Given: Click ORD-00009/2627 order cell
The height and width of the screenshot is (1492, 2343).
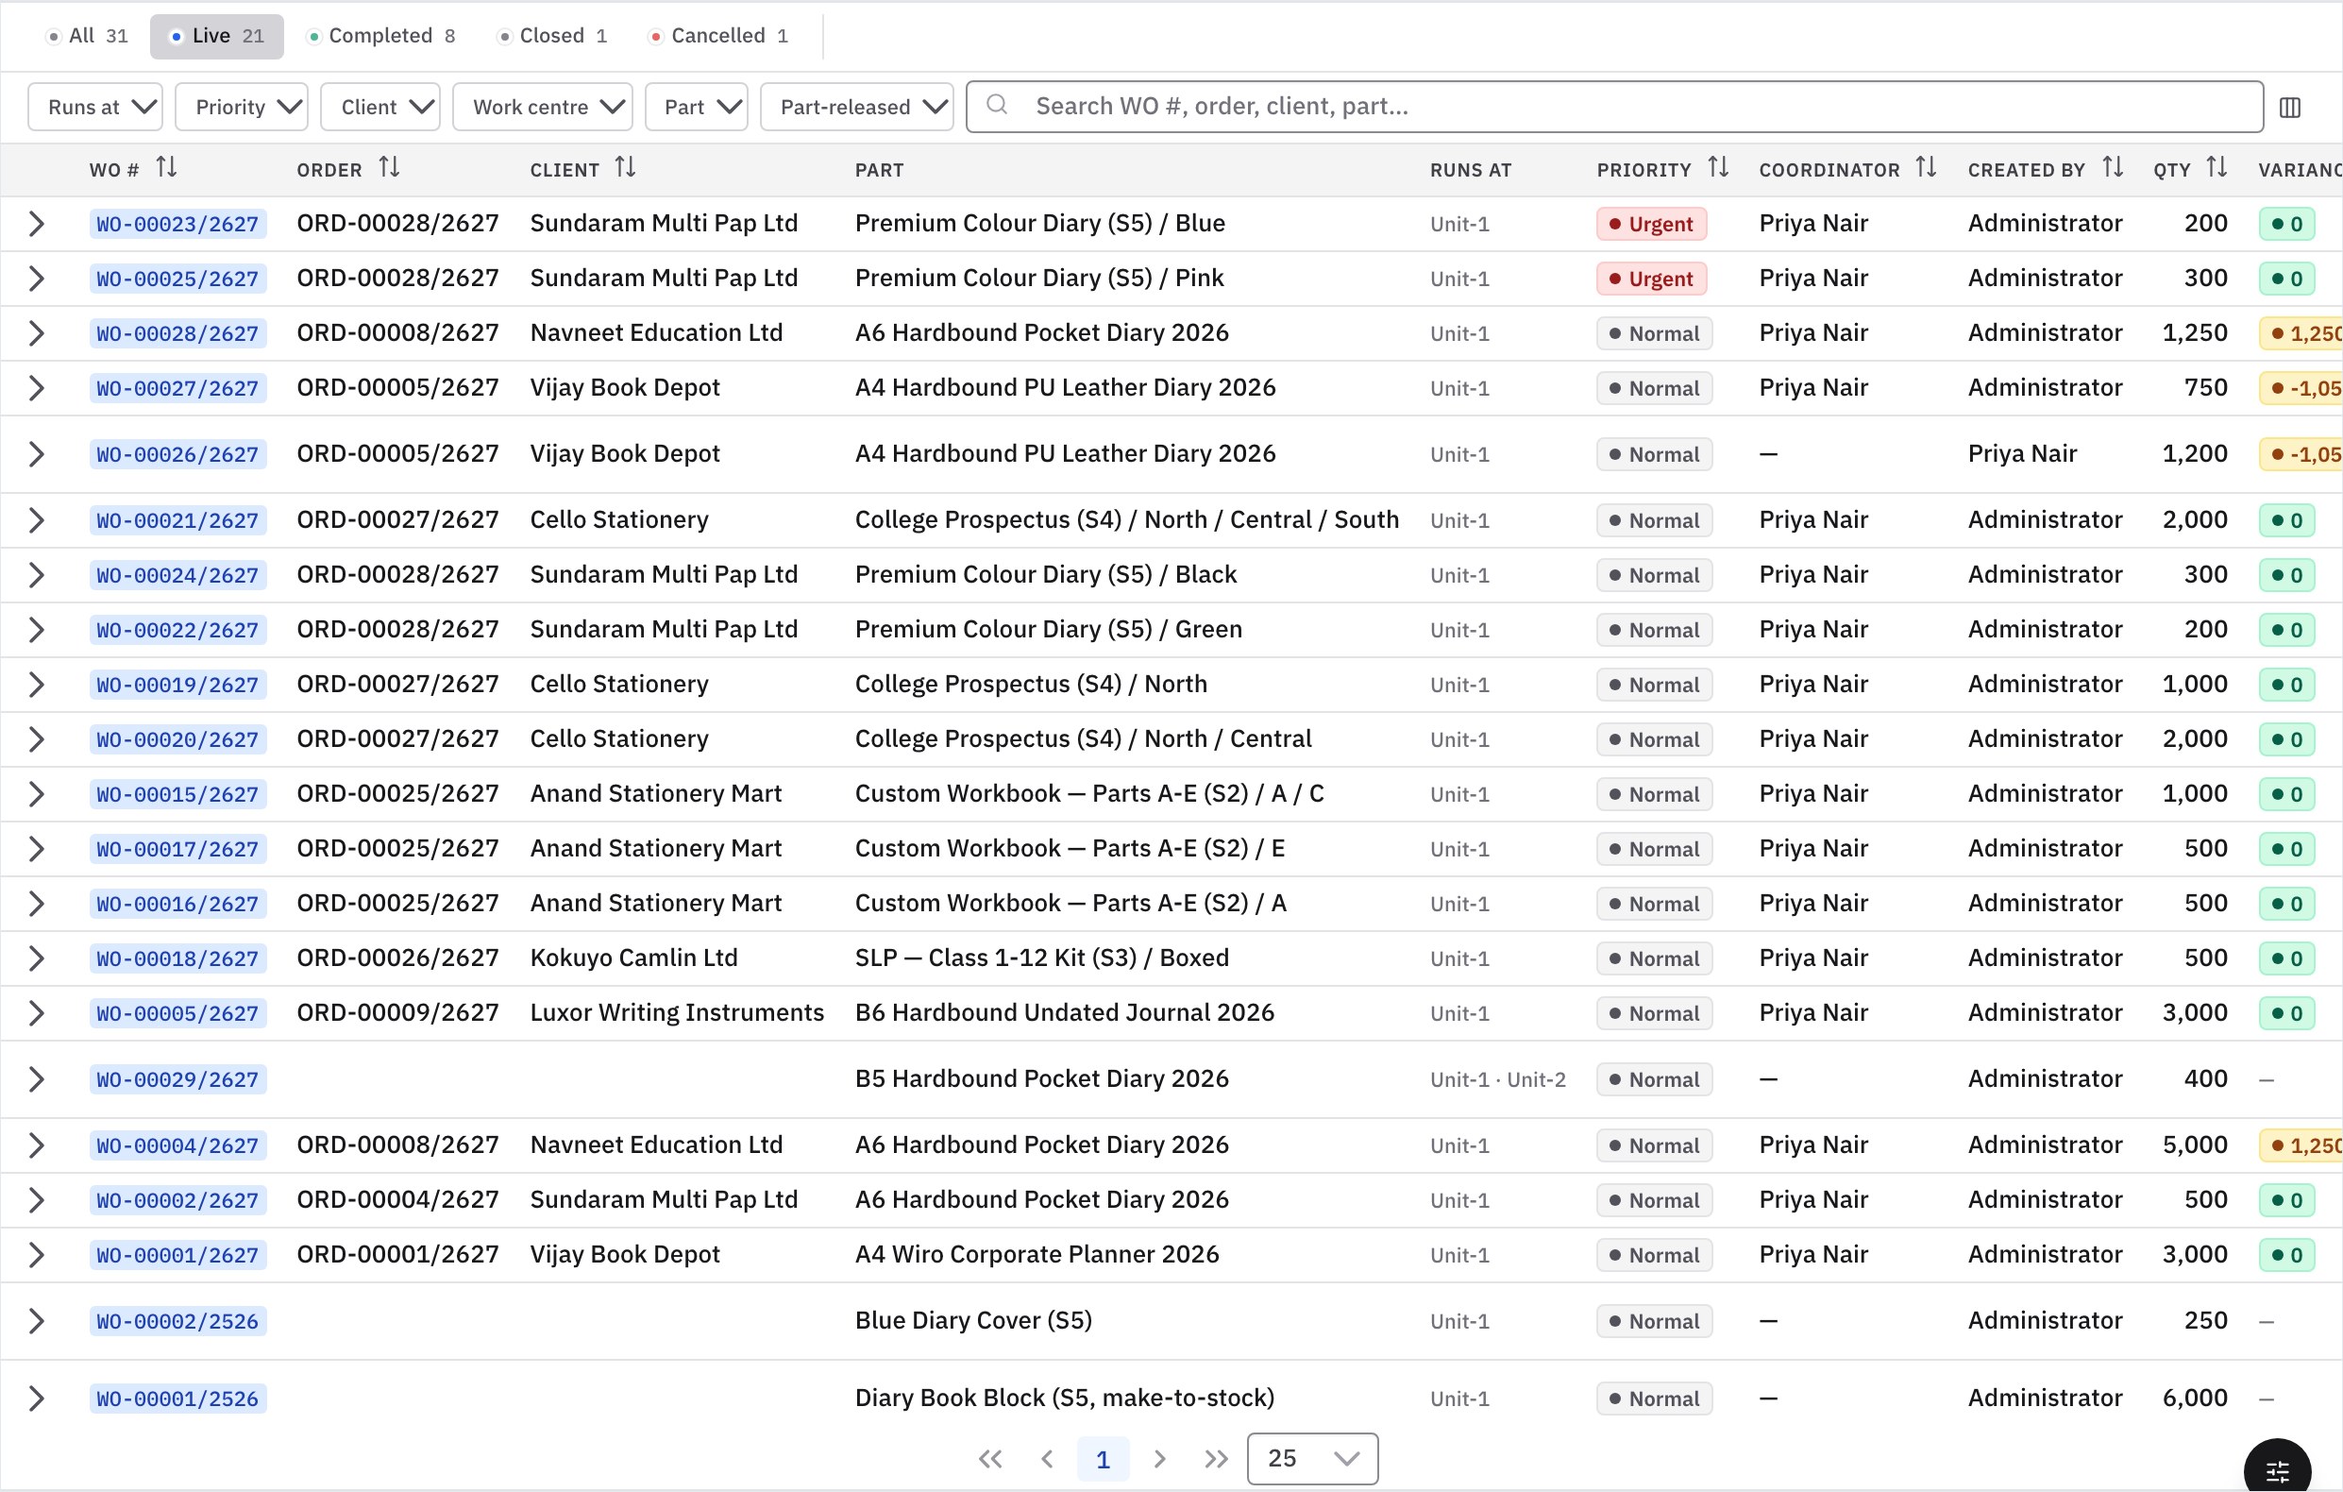Looking at the screenshot, I should coord(398,1012).
